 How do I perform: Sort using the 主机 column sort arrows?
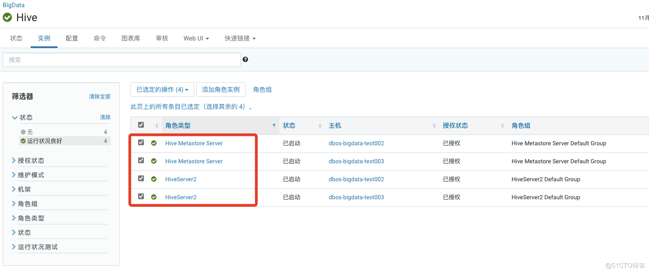tap(434, 125)
